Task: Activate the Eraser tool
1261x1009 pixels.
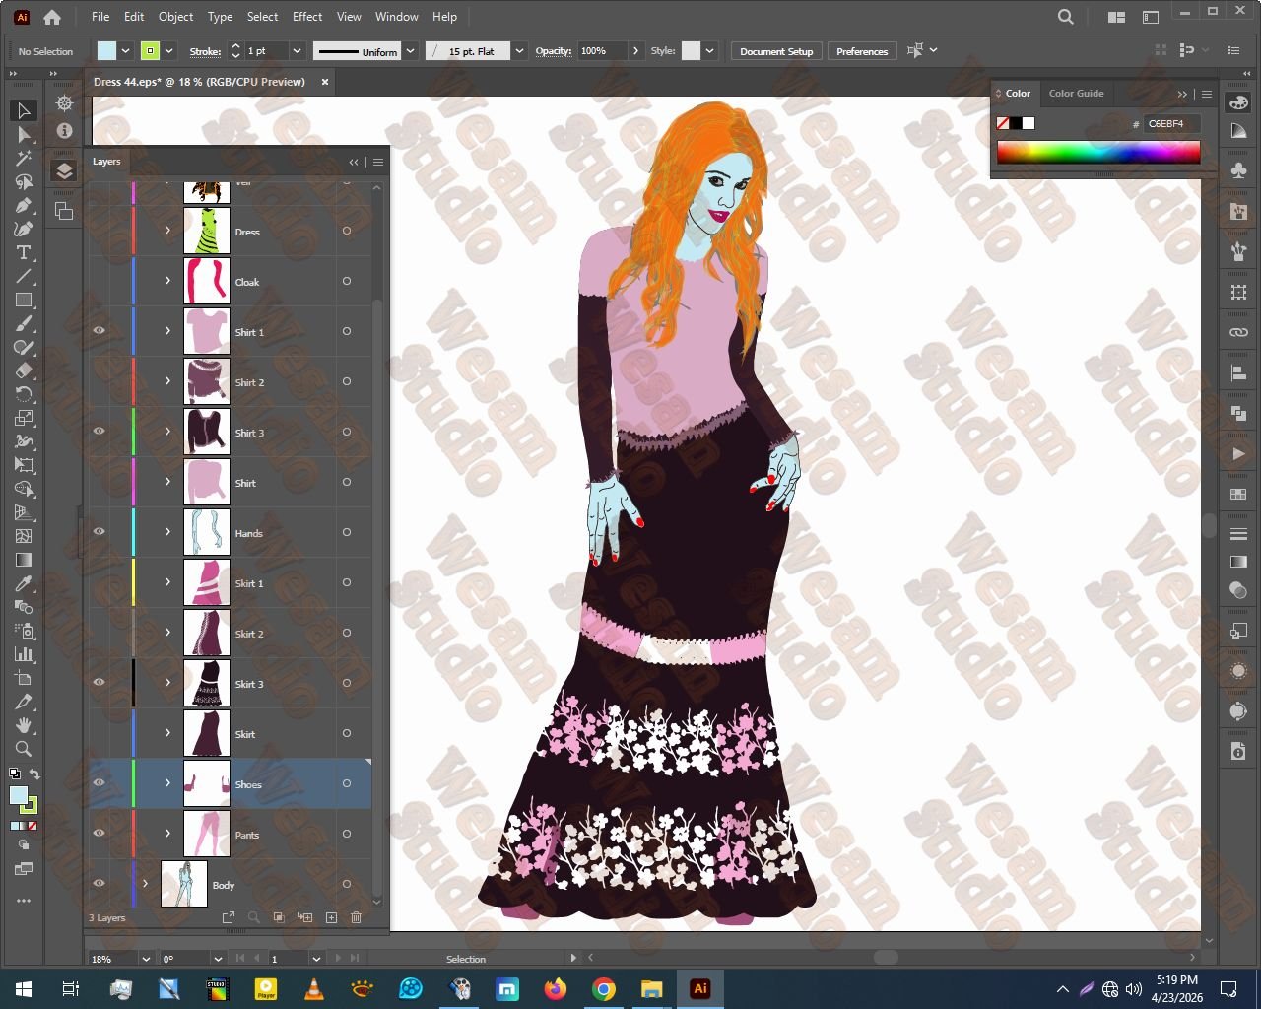Action: pyautogui.click(x=24, y=370)
